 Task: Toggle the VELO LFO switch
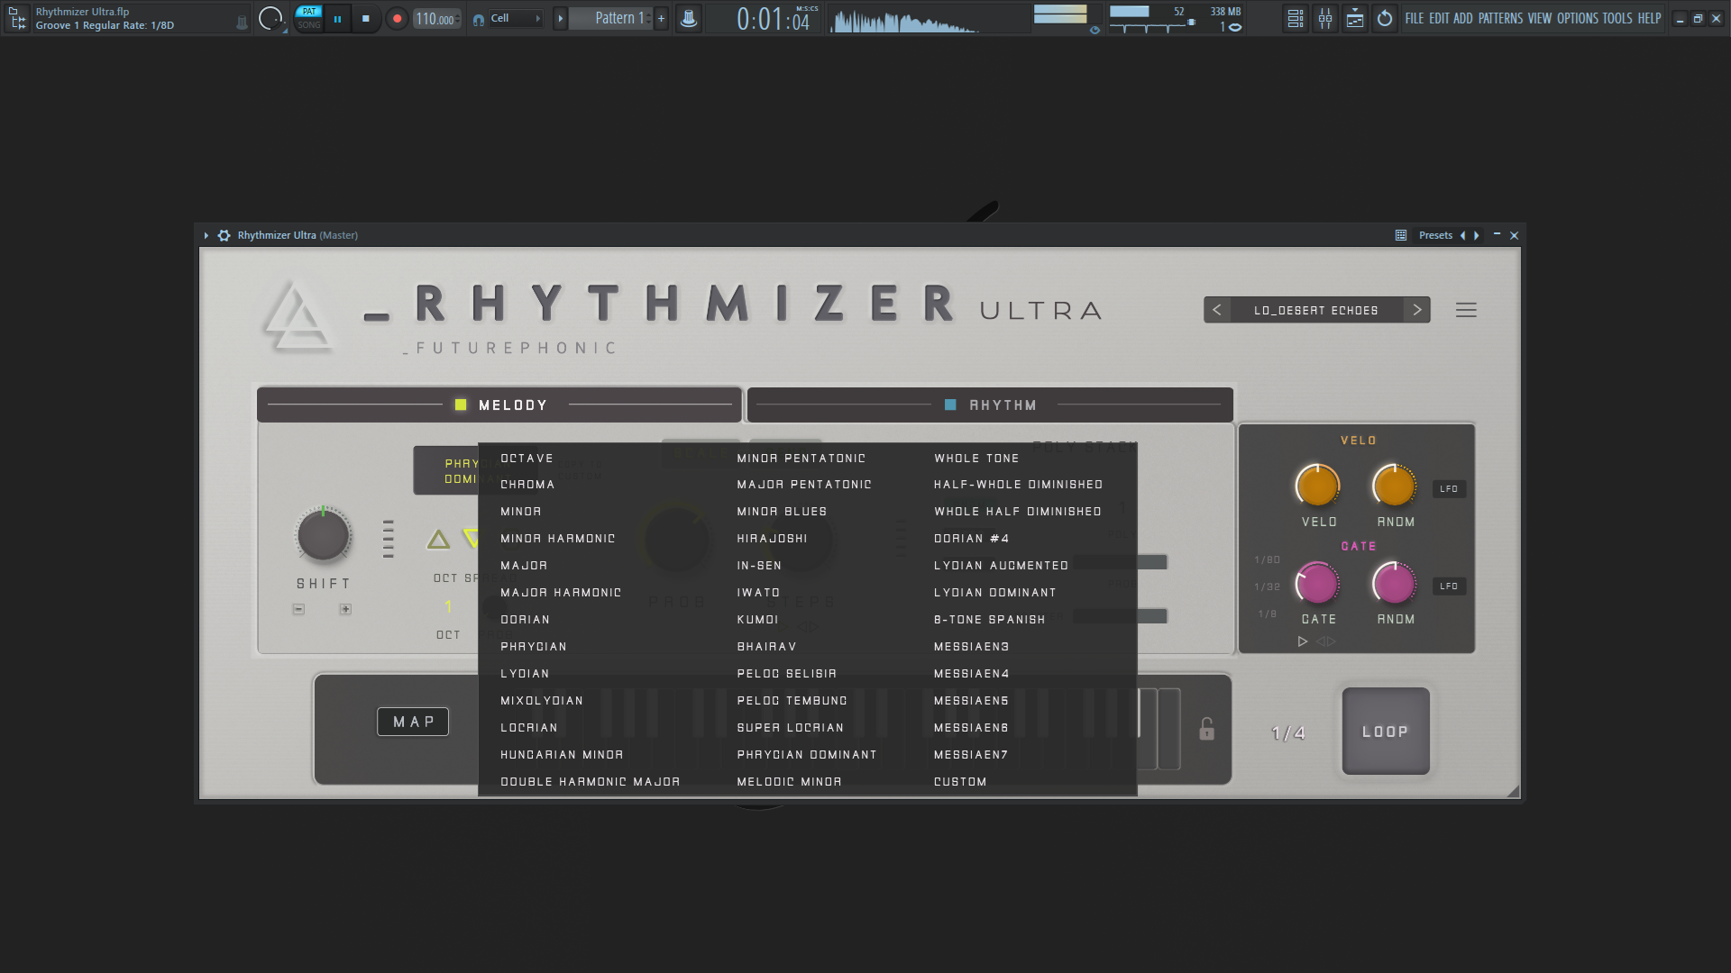pos(1449,489)
